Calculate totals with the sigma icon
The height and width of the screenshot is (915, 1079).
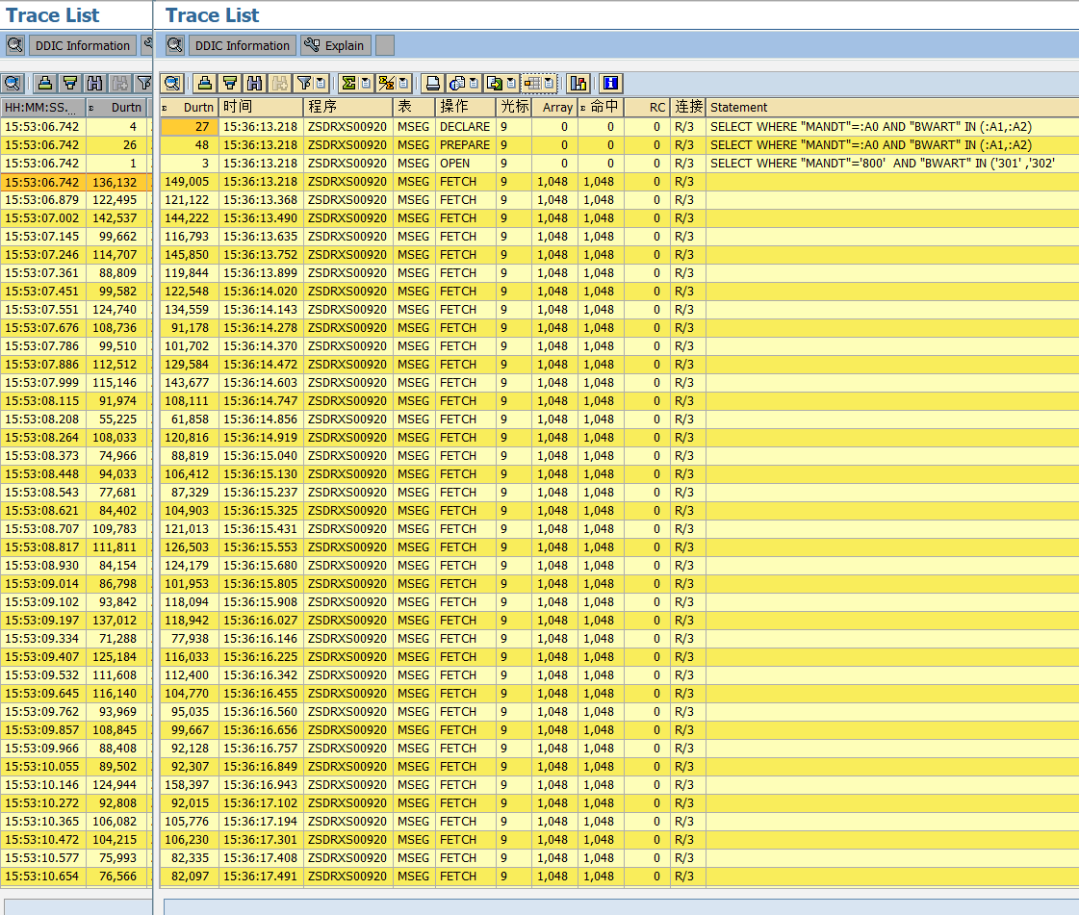350,84
